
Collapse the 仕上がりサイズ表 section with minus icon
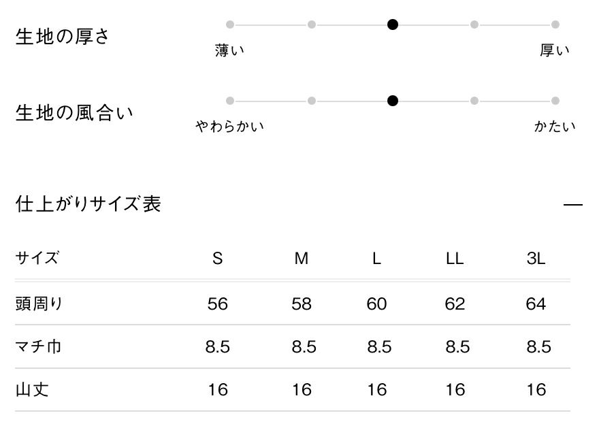pyautogui.click(x=573, y=204)
